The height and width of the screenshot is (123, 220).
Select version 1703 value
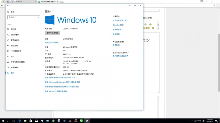64,51
